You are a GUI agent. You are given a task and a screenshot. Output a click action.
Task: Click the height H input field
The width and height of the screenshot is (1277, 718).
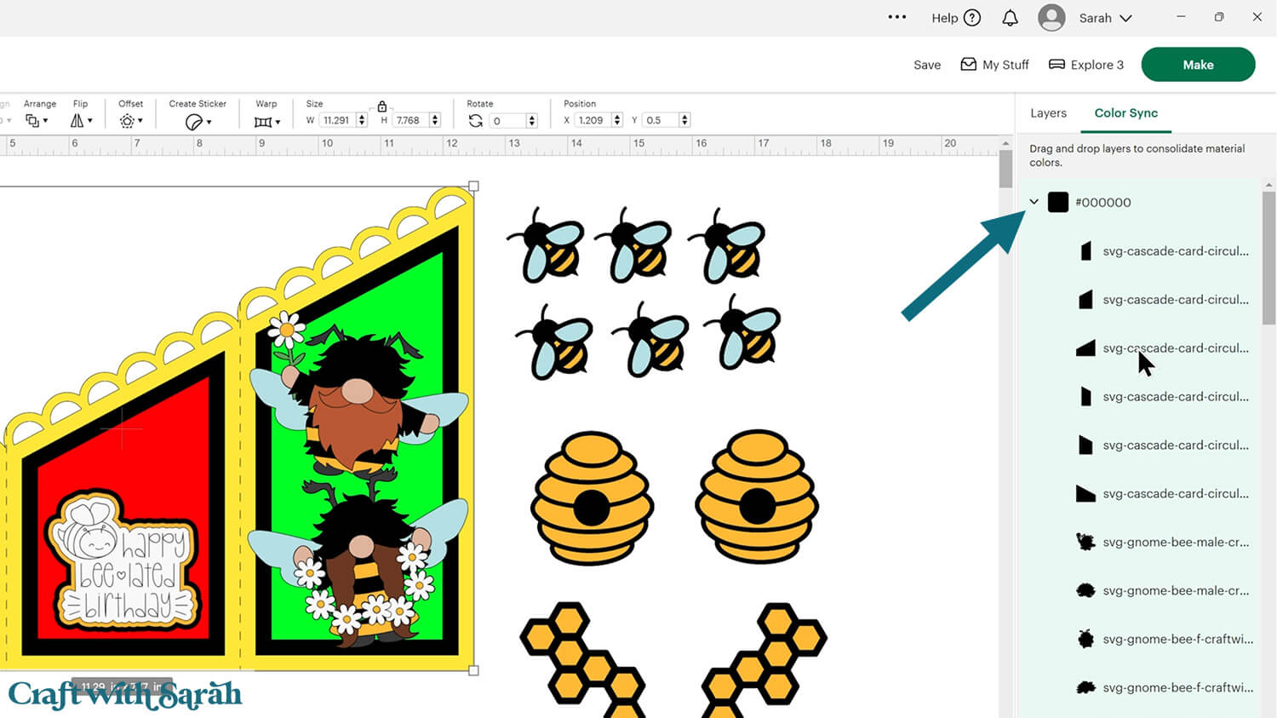click(412, 120)
